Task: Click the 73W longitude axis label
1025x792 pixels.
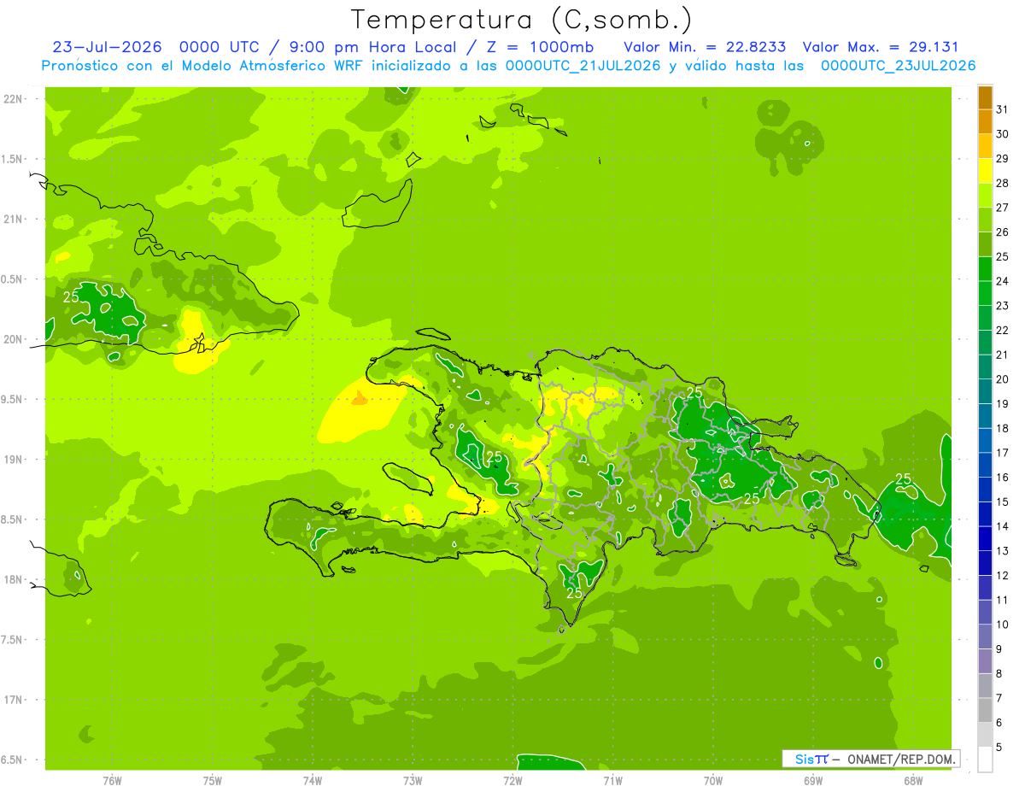Action: click(x=413, y=780)
